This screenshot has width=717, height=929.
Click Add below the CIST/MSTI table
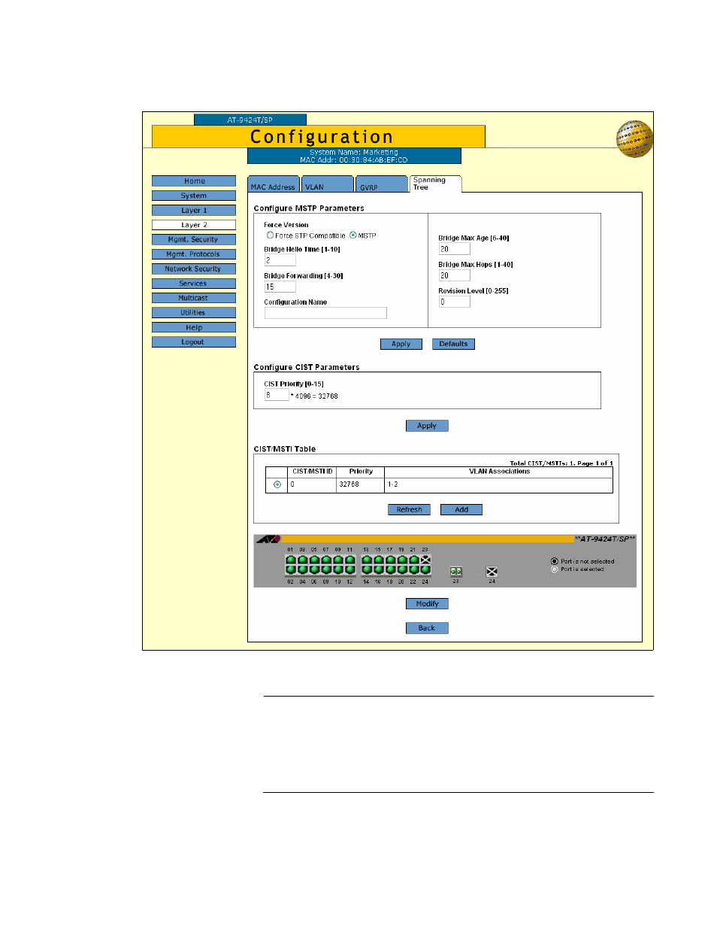pyautogui.click(x=461, y=509)
